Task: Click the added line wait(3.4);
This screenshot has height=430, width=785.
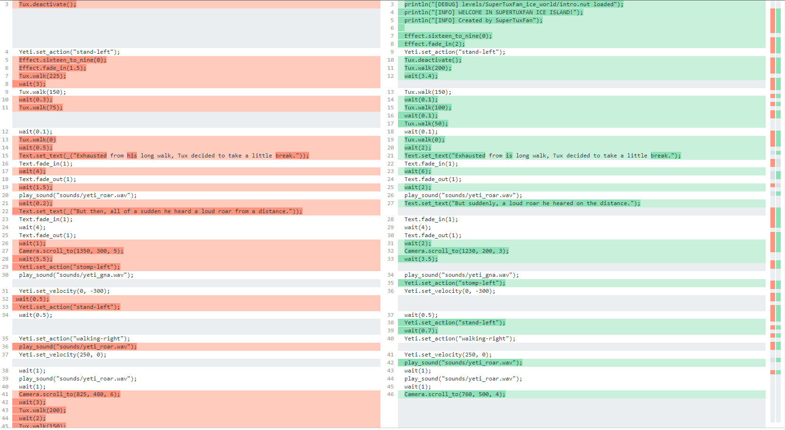Action: pos(421,76)
